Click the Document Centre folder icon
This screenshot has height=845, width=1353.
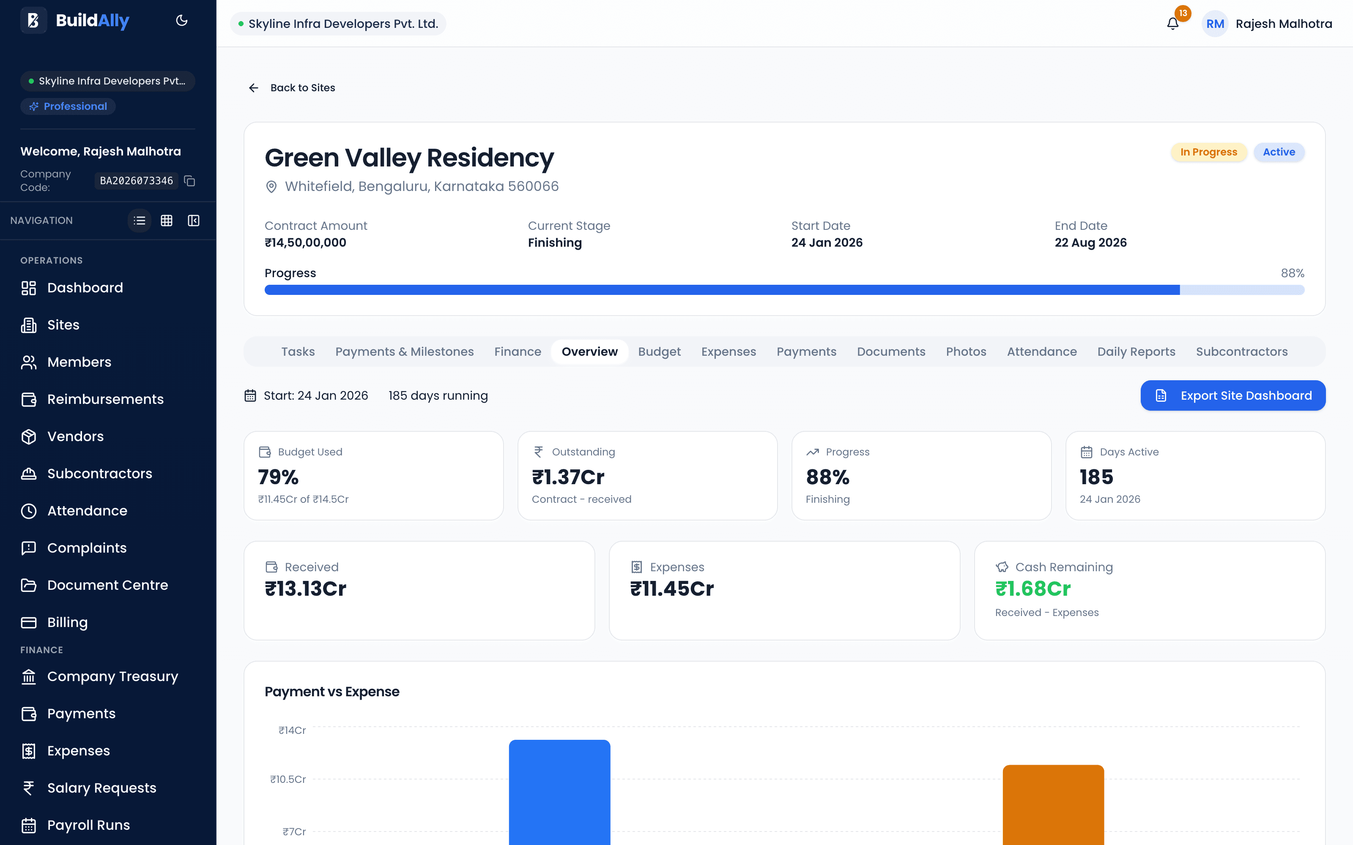(28, 585)
